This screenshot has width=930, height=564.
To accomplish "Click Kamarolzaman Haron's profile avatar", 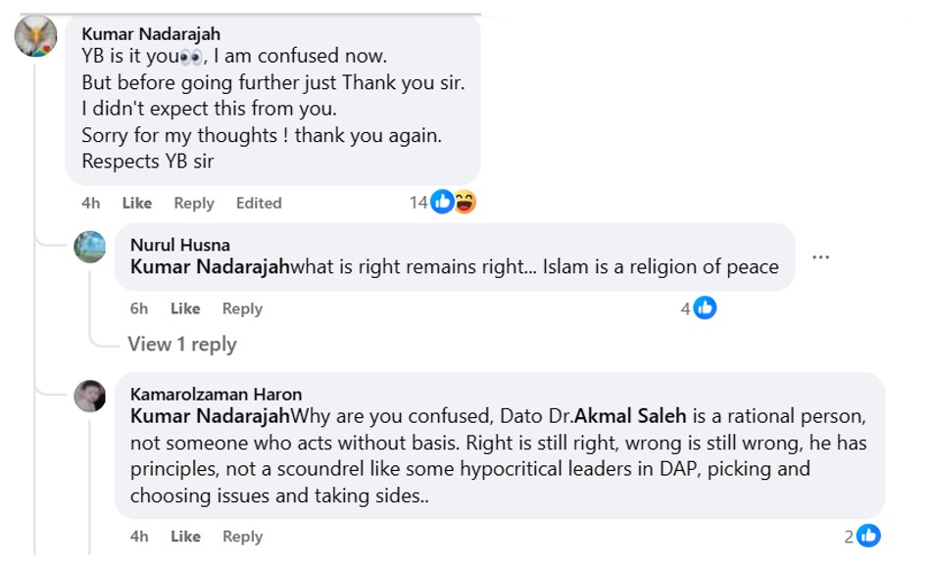I will point(90,396).
